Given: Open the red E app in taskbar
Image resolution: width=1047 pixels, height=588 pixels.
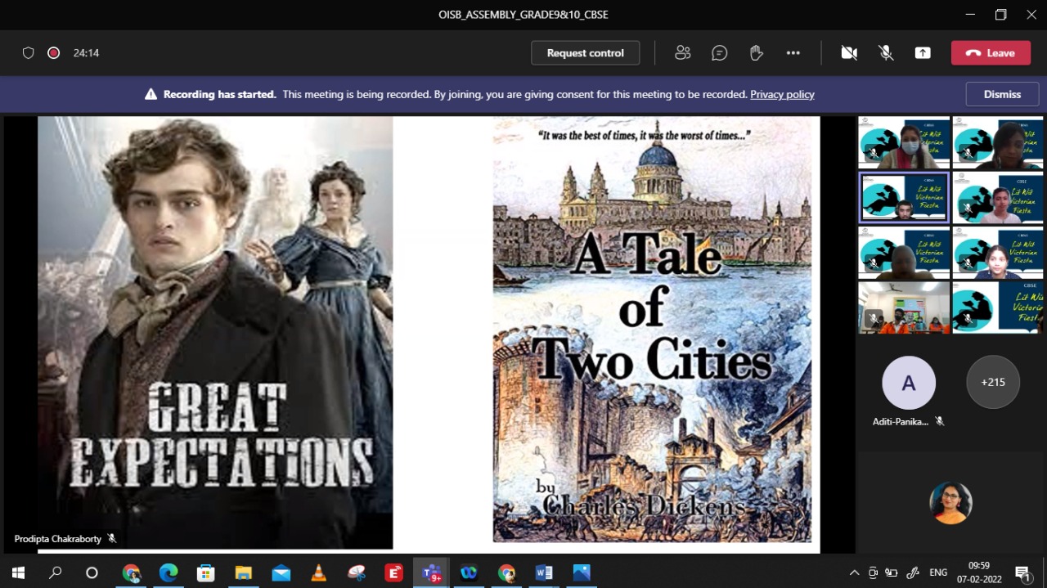Looking at the screenshot, I should (x=394, y=572).
